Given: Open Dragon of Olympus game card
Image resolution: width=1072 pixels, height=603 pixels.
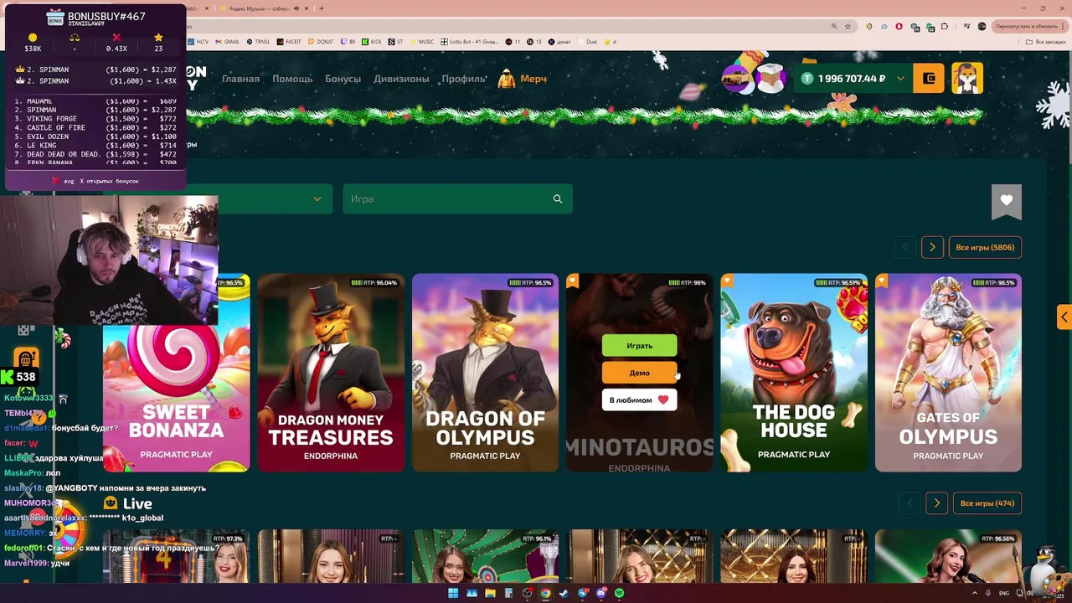Looking at the screenshot, I should click(x=485, y=373).
